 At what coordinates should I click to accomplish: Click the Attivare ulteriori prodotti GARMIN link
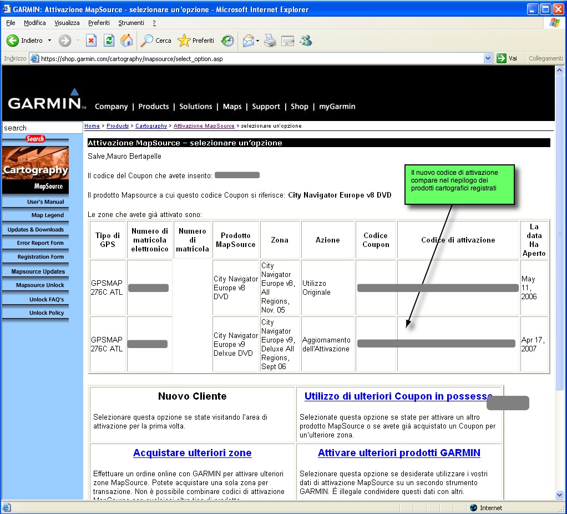point(399,453)
